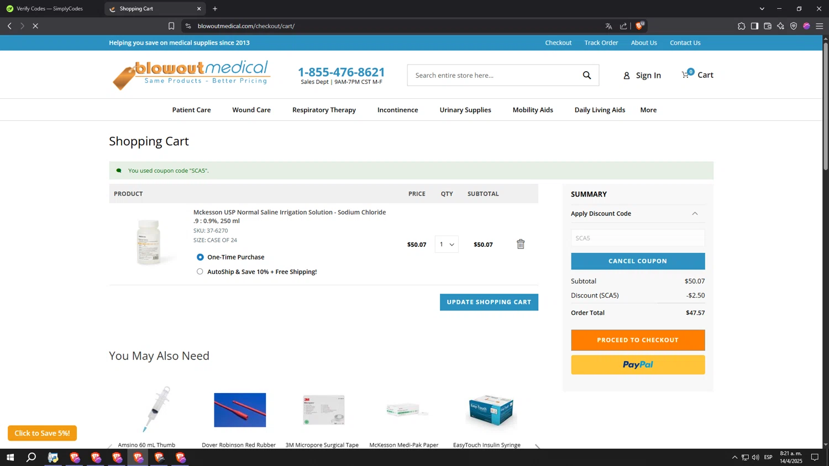Open the Patient Care menu
The height and width of the screenshot is (466, 829).
click(191, 110)
